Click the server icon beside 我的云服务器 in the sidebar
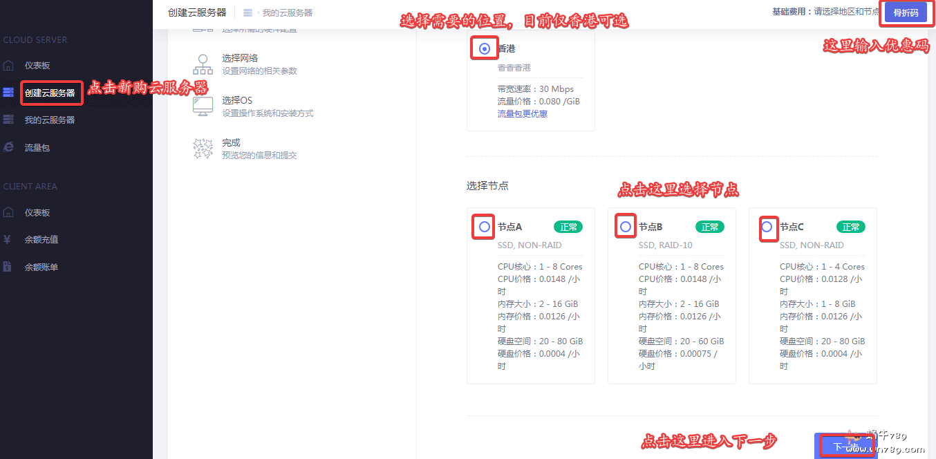Image resolution: width=936 pixels, height=459 pixels. click(8, 120)
